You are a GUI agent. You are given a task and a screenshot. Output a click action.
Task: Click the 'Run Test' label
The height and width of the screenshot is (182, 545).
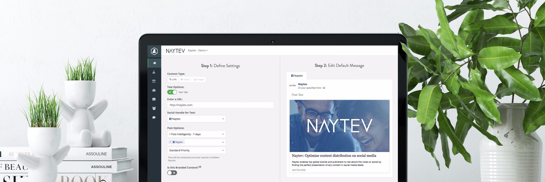(x=183, y=92)
